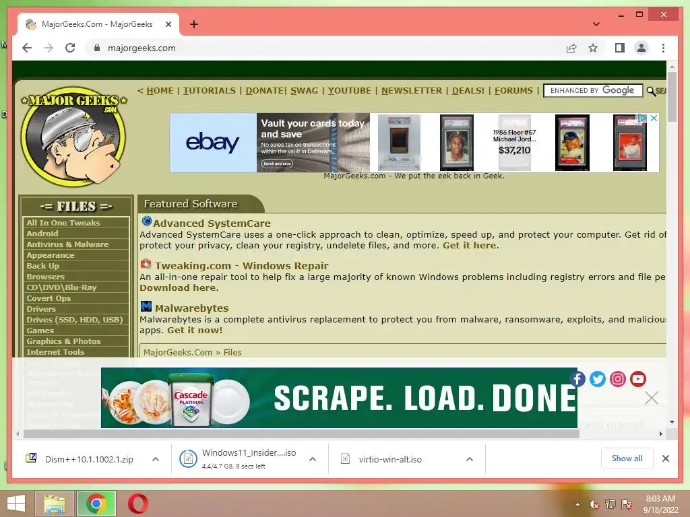The image size is (690, 517).
Task: Click the horizontal page scrollbar
Action: [301, 434]
